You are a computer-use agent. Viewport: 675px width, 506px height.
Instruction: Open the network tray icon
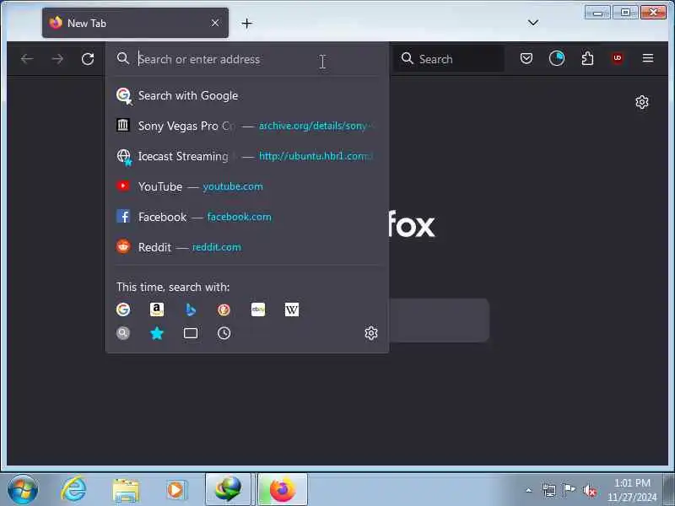(549, 490)
